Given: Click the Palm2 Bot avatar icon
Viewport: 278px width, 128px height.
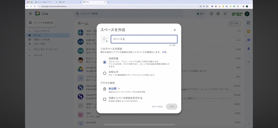Looking at the screenshot, I should tap(81, 87).
